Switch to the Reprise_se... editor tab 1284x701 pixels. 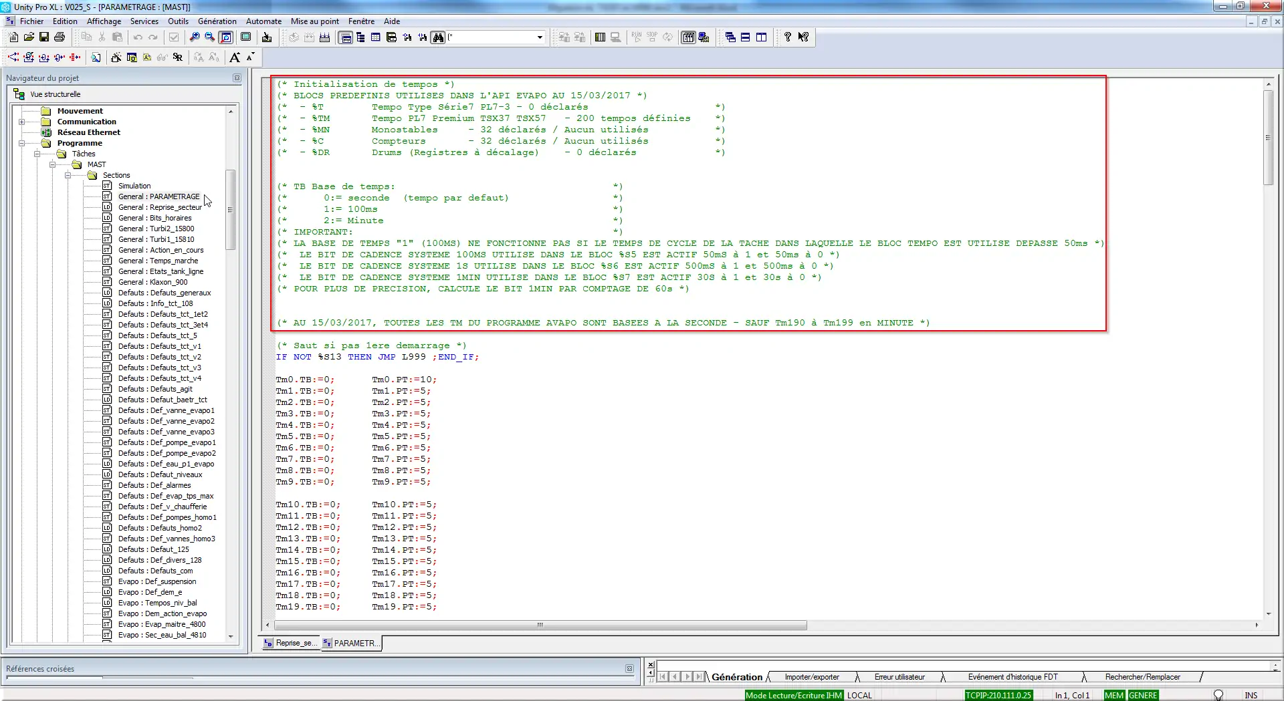[x=292, y=643]
